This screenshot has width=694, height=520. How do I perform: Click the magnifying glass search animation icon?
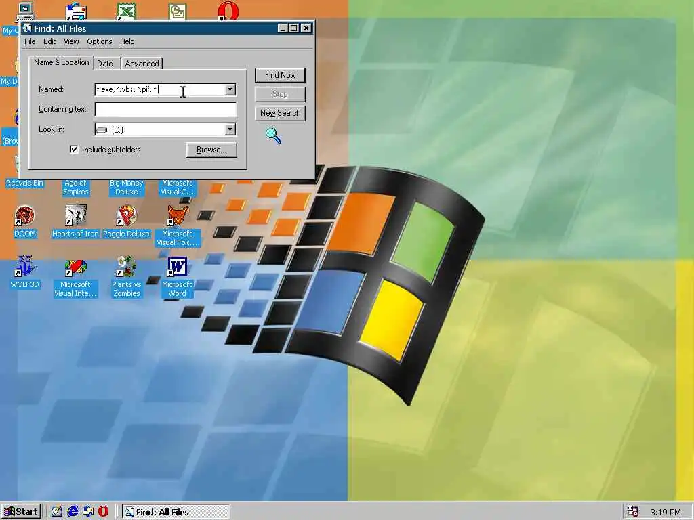pyautogui.click(x=273, y=135)
